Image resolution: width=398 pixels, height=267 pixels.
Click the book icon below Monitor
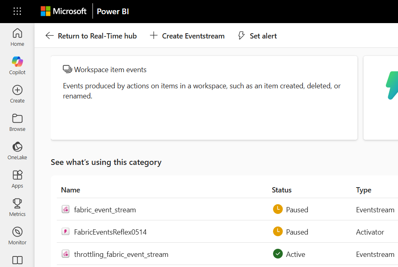17,260
